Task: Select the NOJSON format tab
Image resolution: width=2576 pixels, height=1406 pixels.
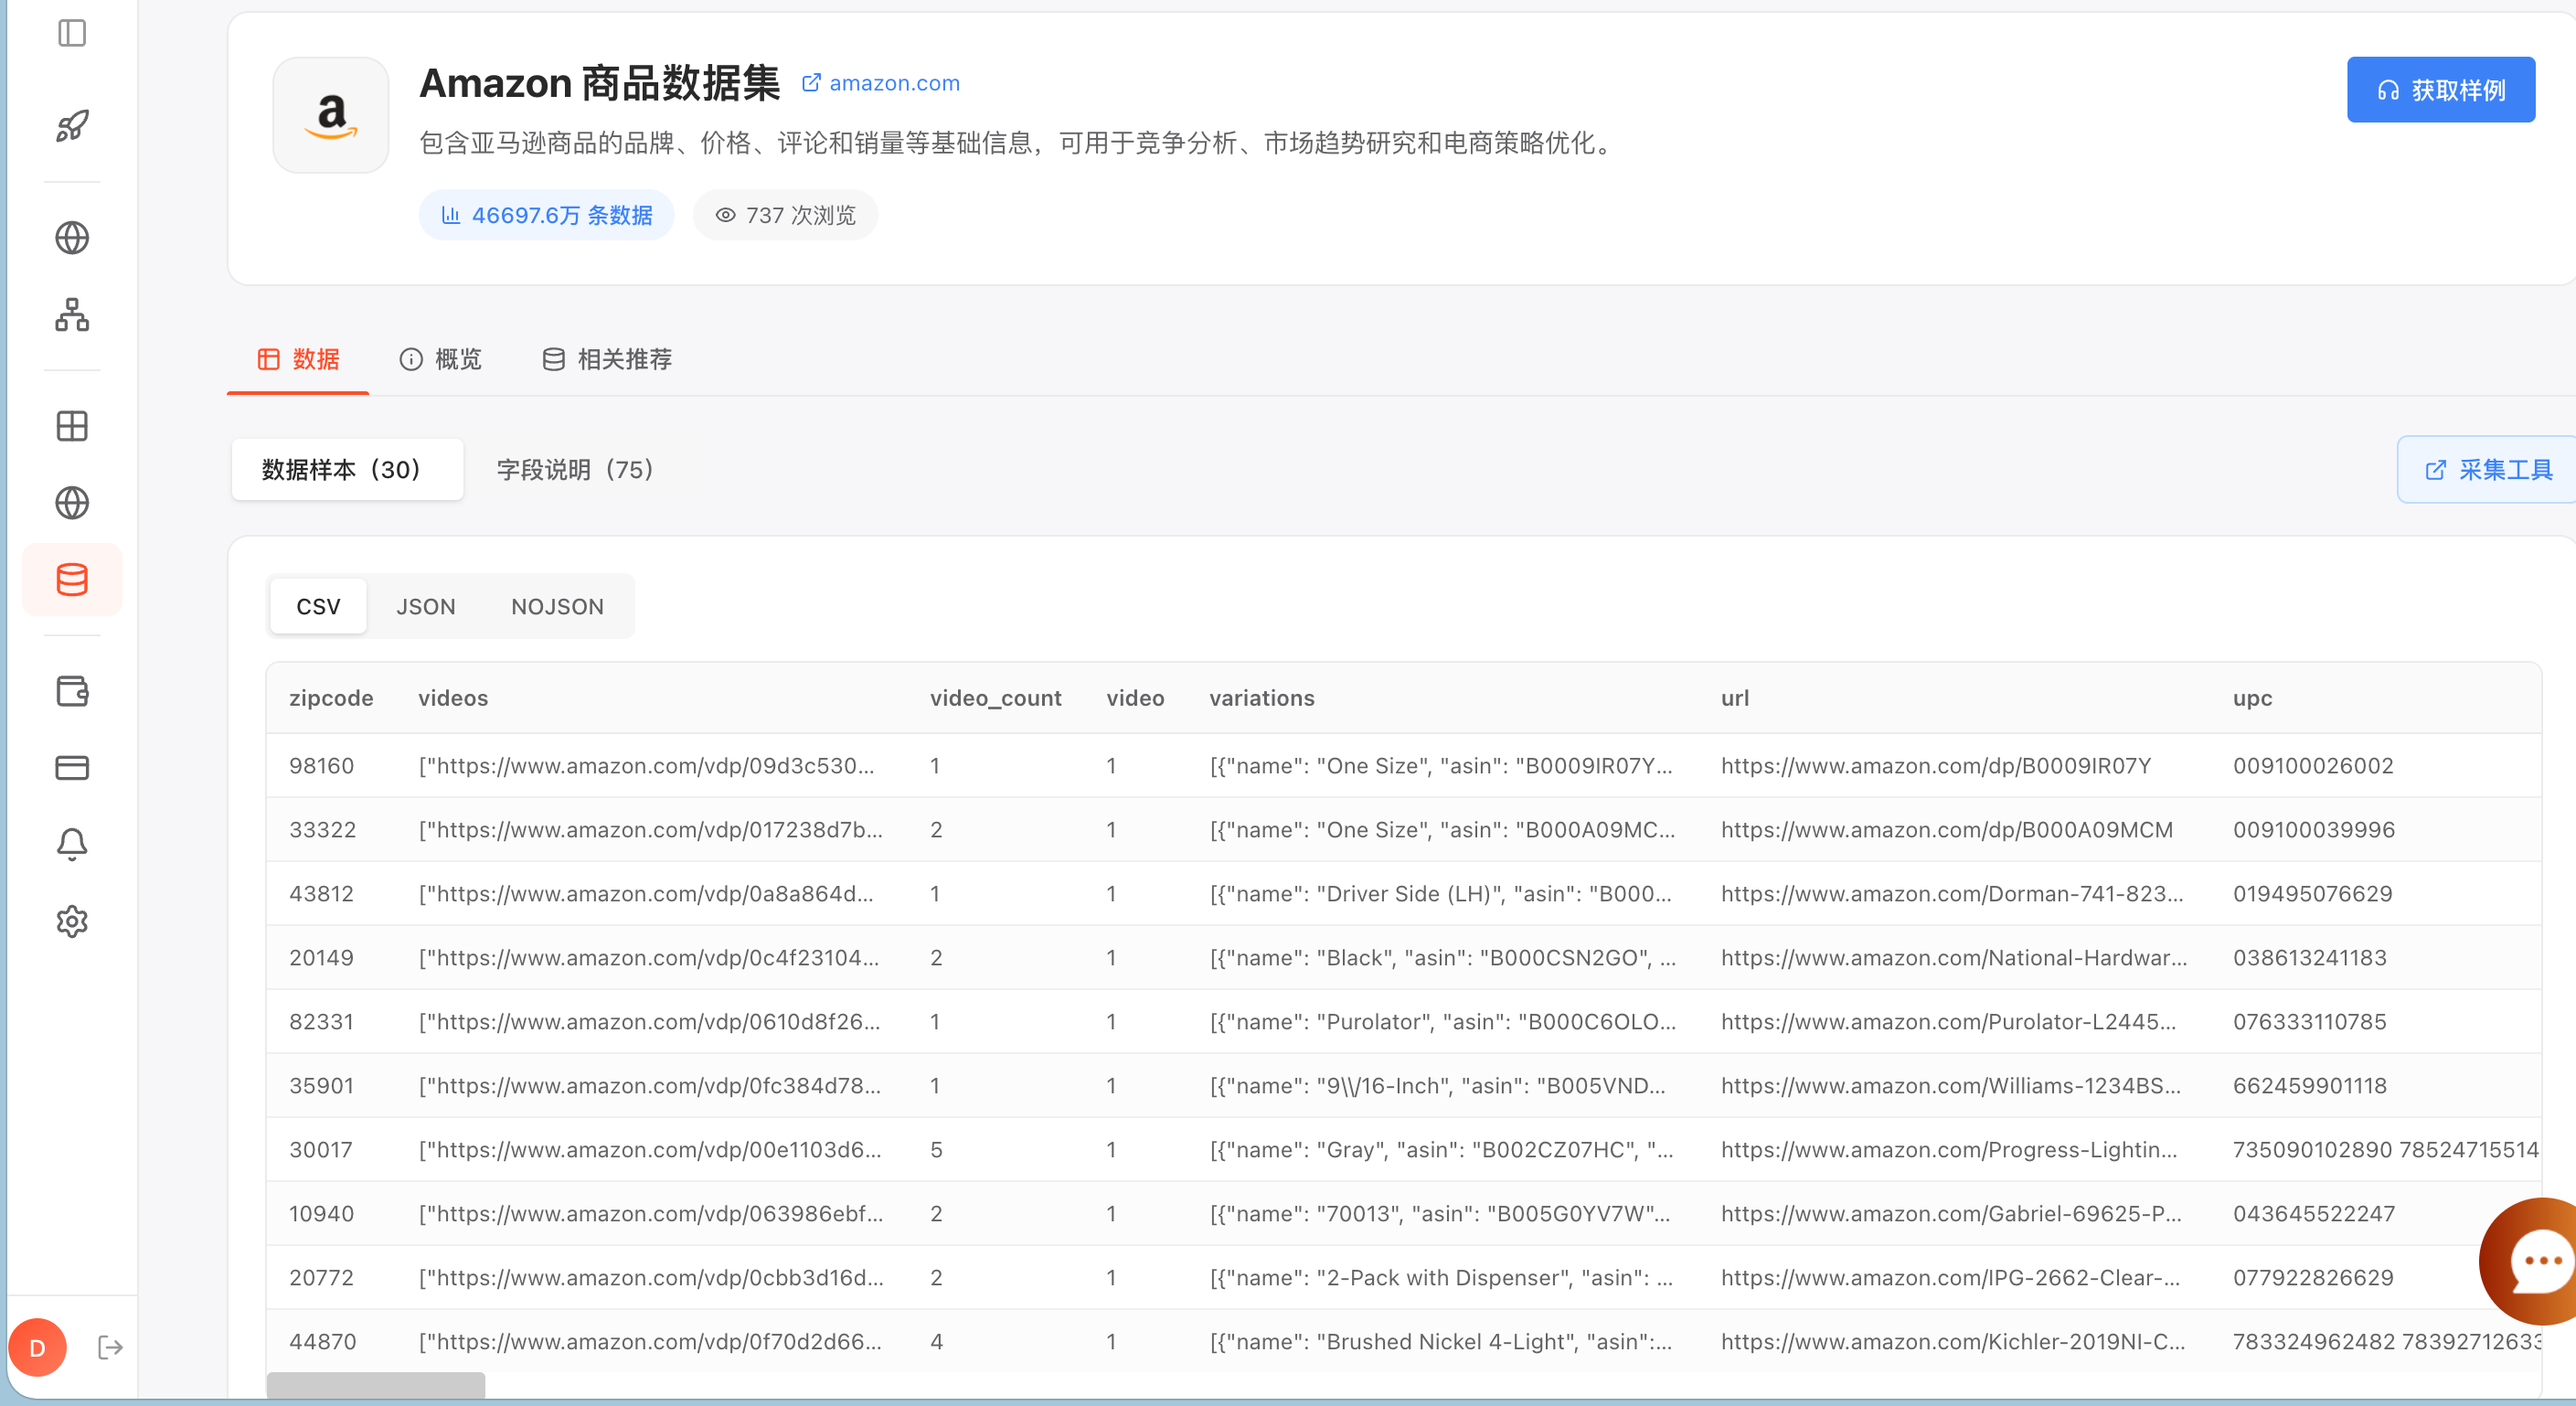Action: point(558,607)
